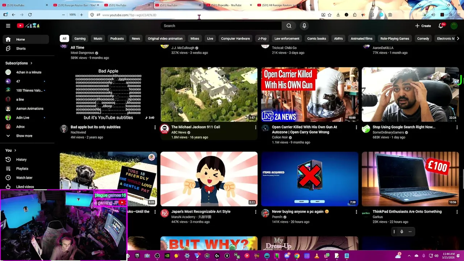Select the Computer Hardware chip
Screen dimensions: 464x261
coord(235,38)
